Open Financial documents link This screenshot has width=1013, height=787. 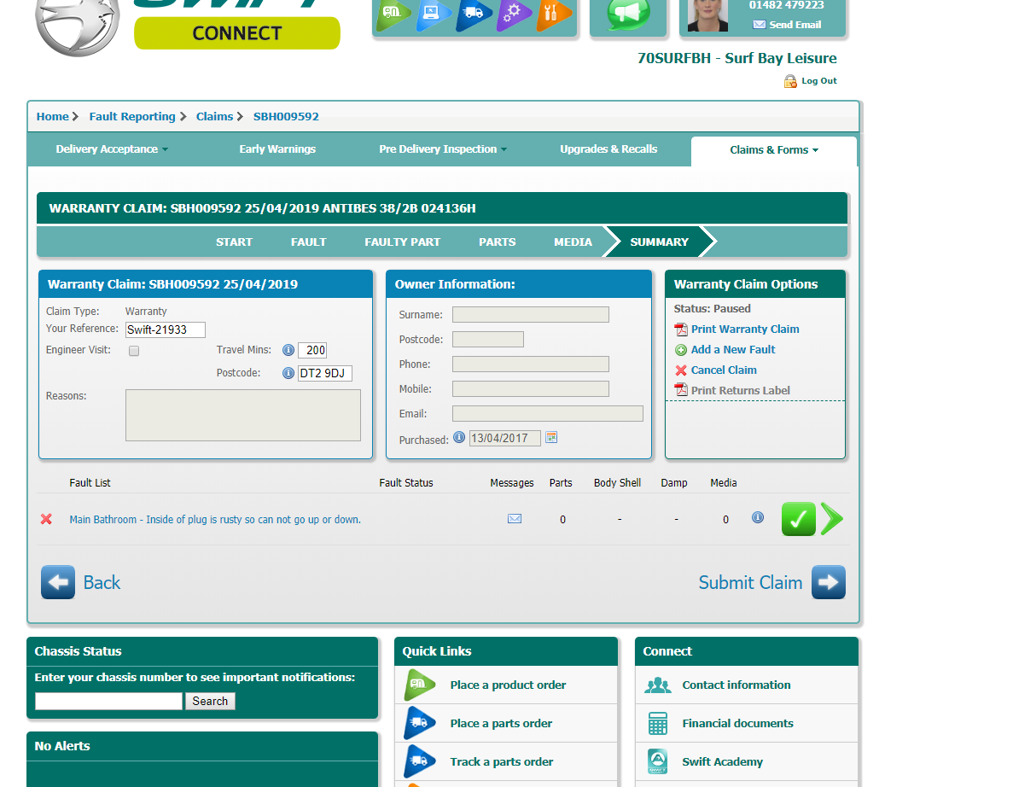pyautogui.click(x=737, y=724)
